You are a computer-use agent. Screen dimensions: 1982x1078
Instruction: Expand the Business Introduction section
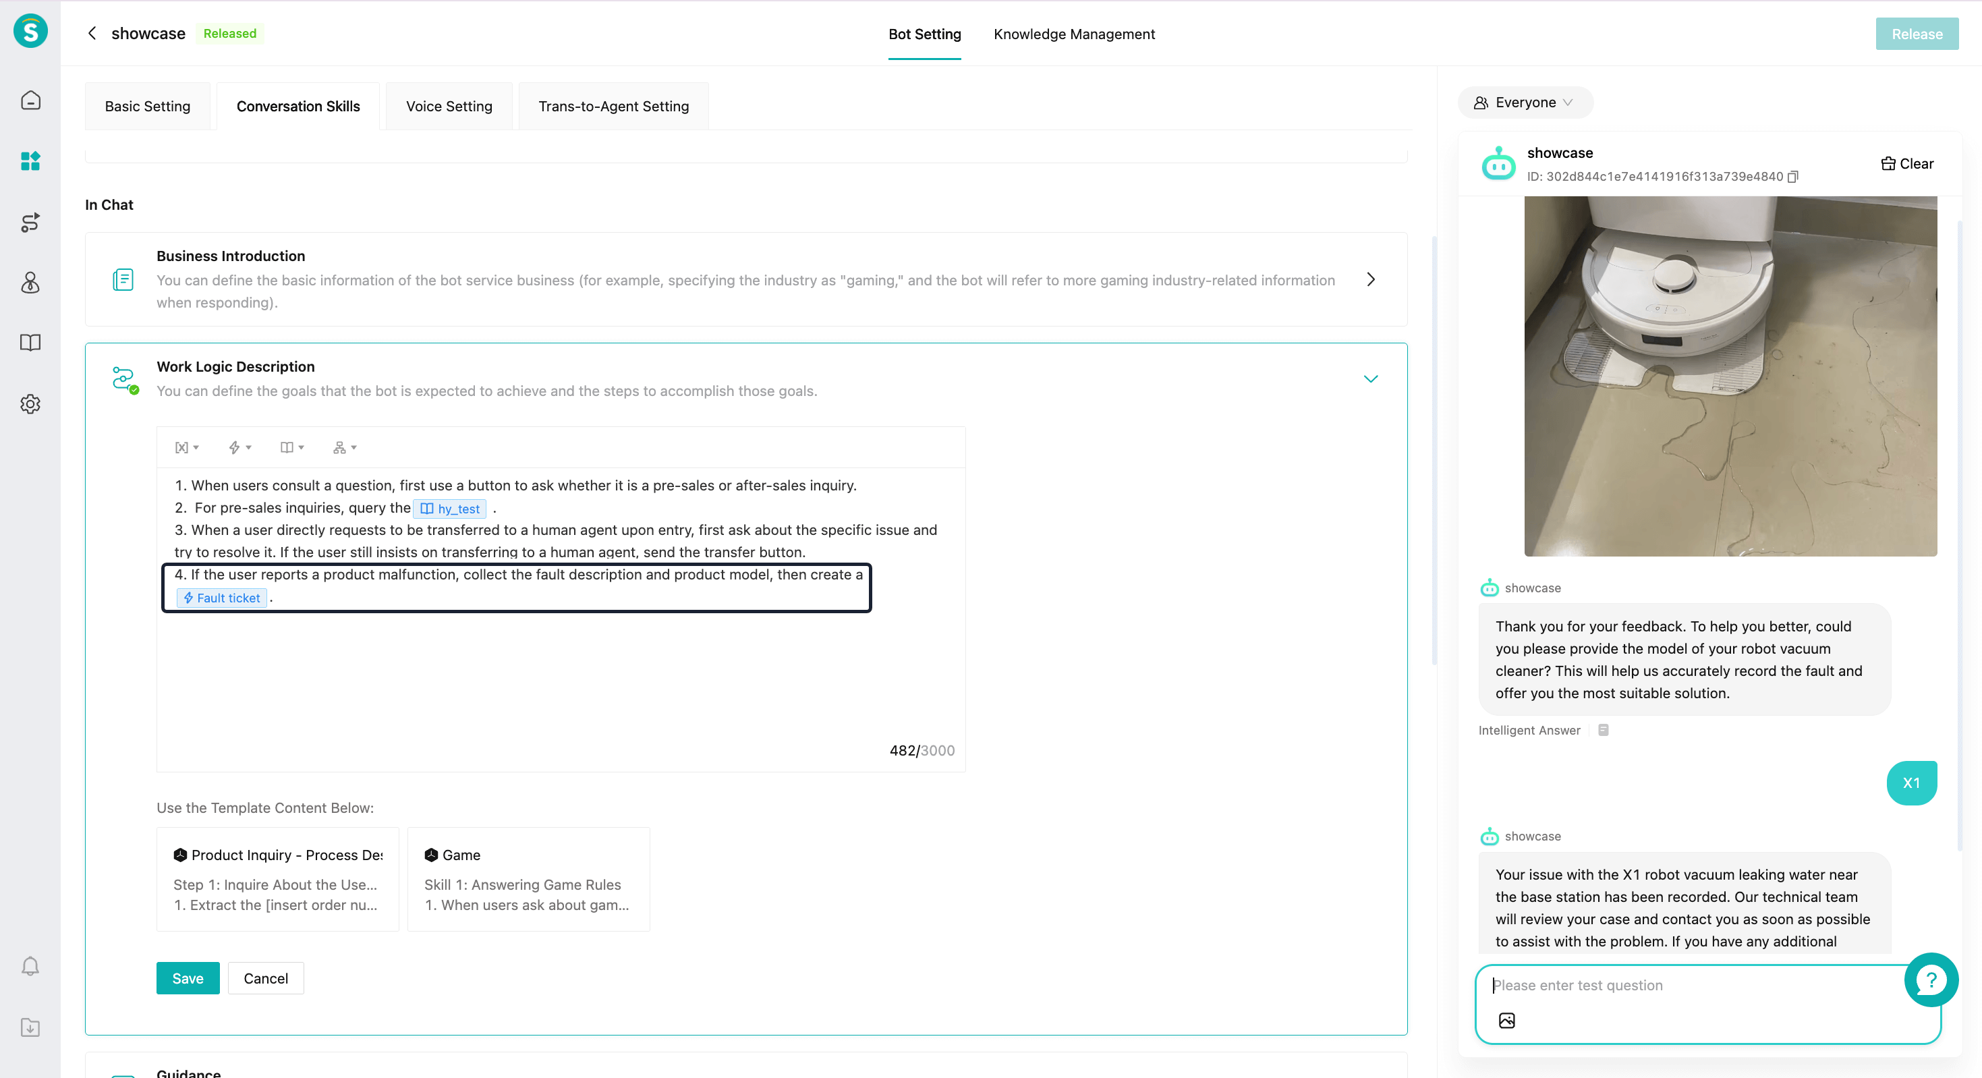click(x=1370, y=279)
